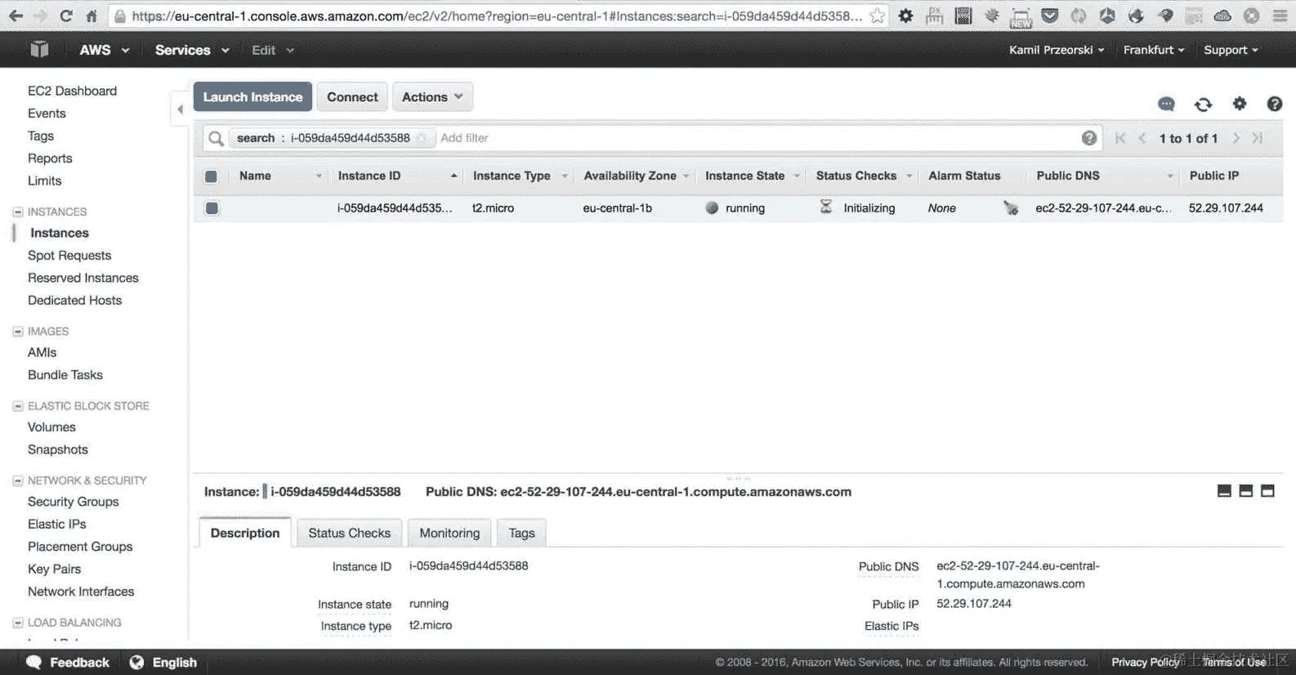Open the Support dropdown menu

tap(1231, 50)
